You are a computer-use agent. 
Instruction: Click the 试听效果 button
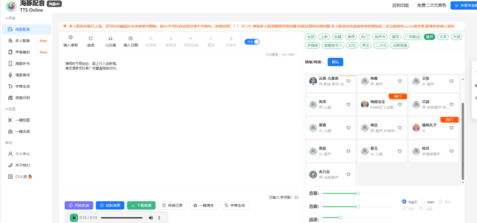tap(110, 205)
